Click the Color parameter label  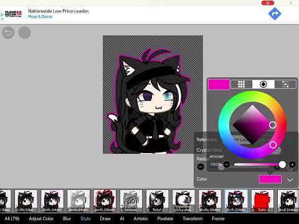click(202, 179)
